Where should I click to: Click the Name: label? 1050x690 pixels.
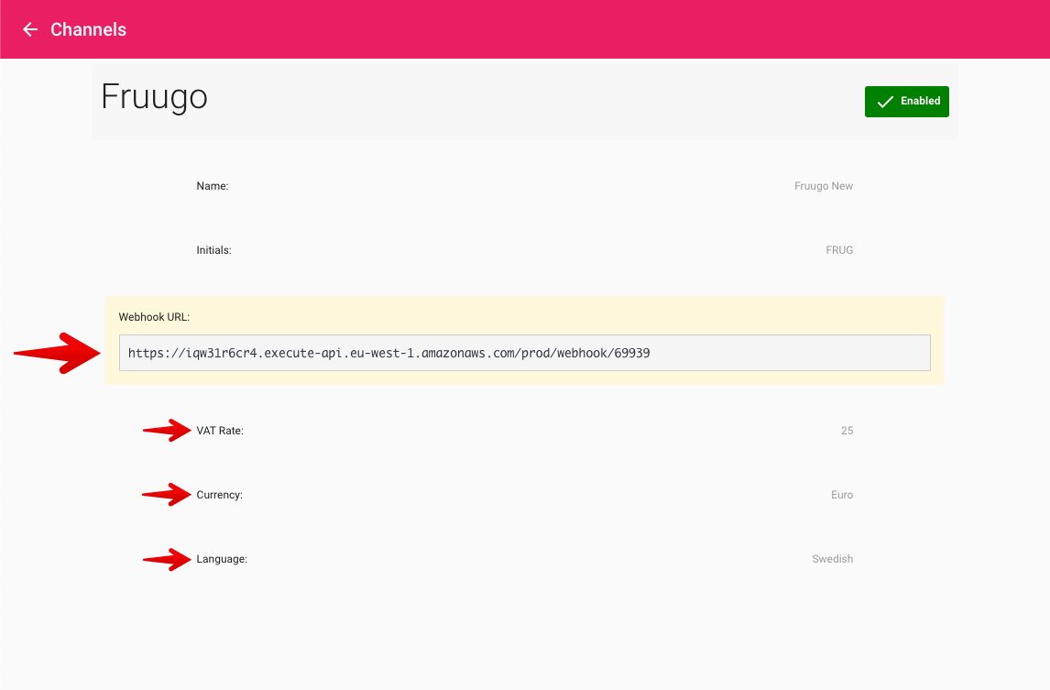(213, 186)
